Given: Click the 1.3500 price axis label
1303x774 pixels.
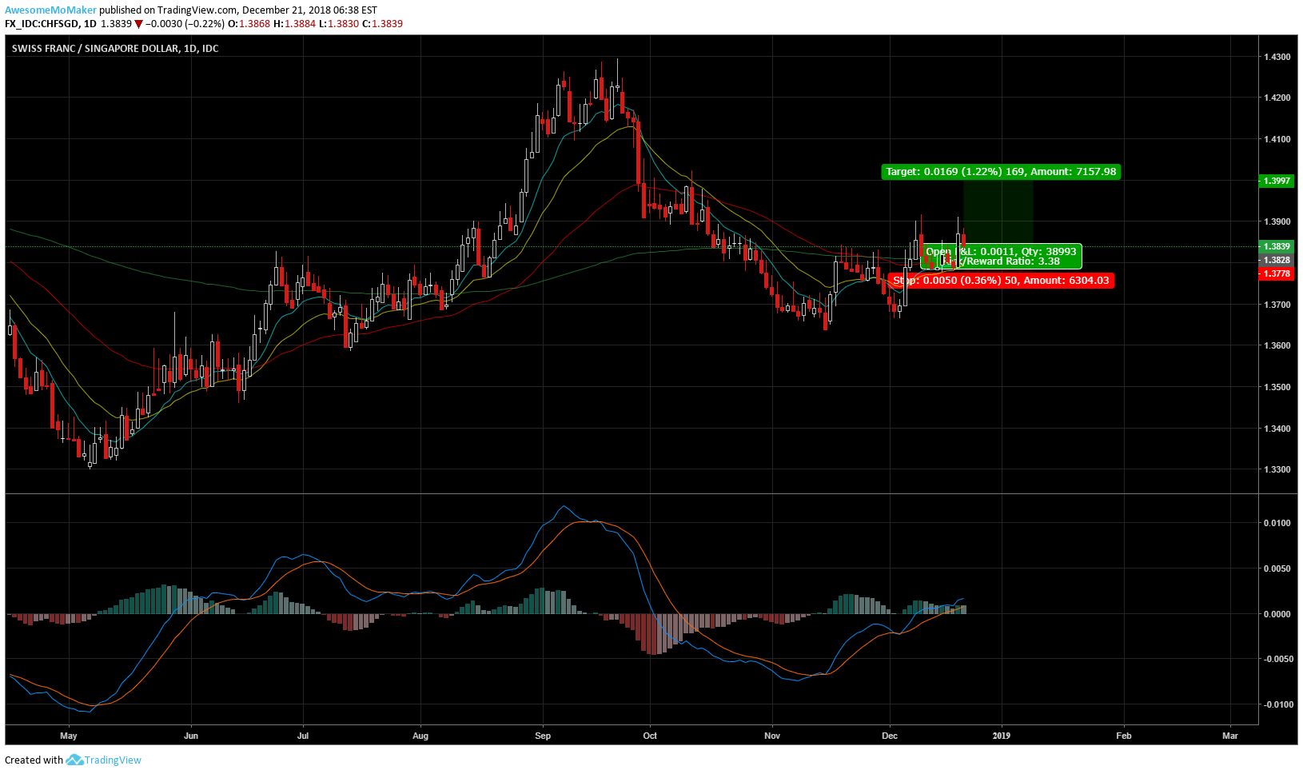Looking at the screenshot, I should (1277, 387).
